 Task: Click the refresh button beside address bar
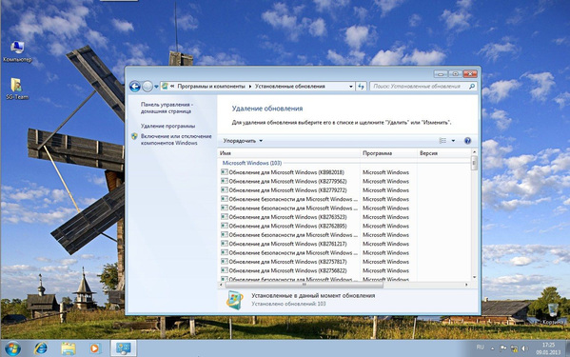361,87
